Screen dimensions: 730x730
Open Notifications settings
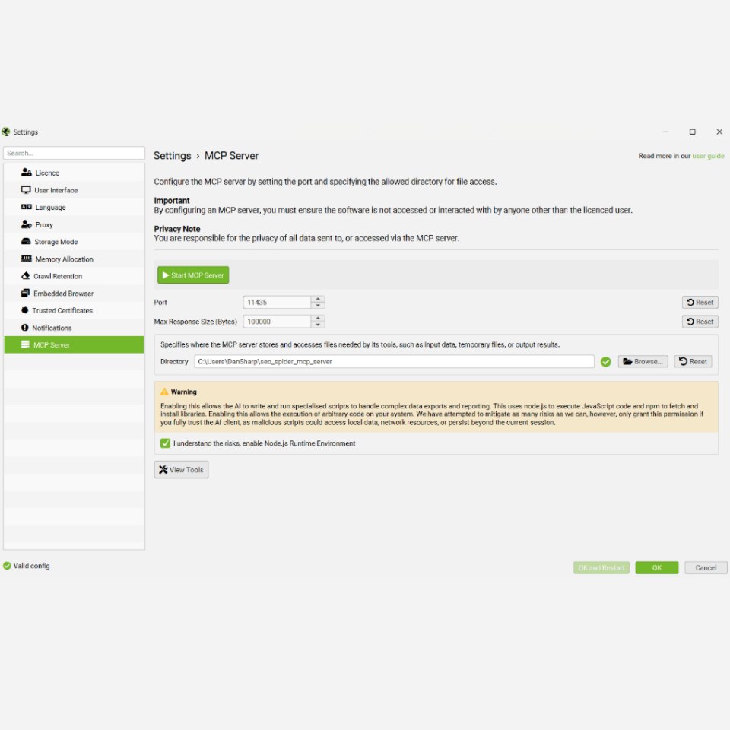point(74,327)
